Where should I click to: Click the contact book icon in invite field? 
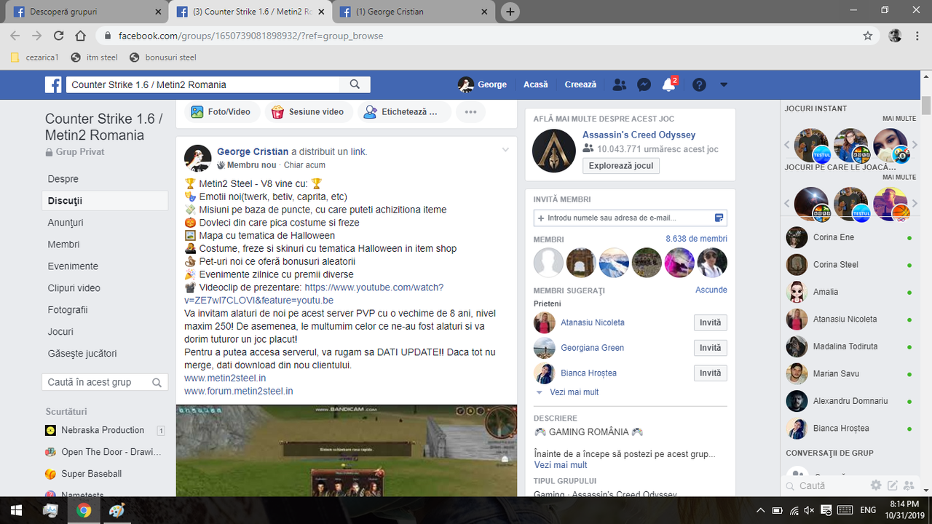(719, 218)
